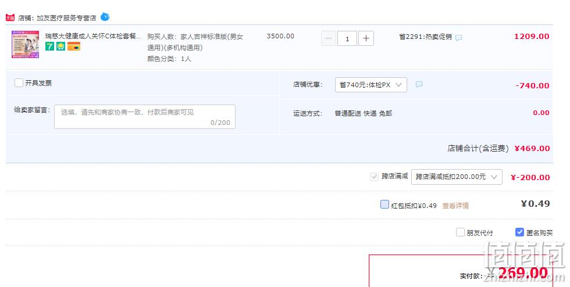The image size is (570, 287).
Task: Click the Tmall logo icon beside store name
Action: (10, 17)
